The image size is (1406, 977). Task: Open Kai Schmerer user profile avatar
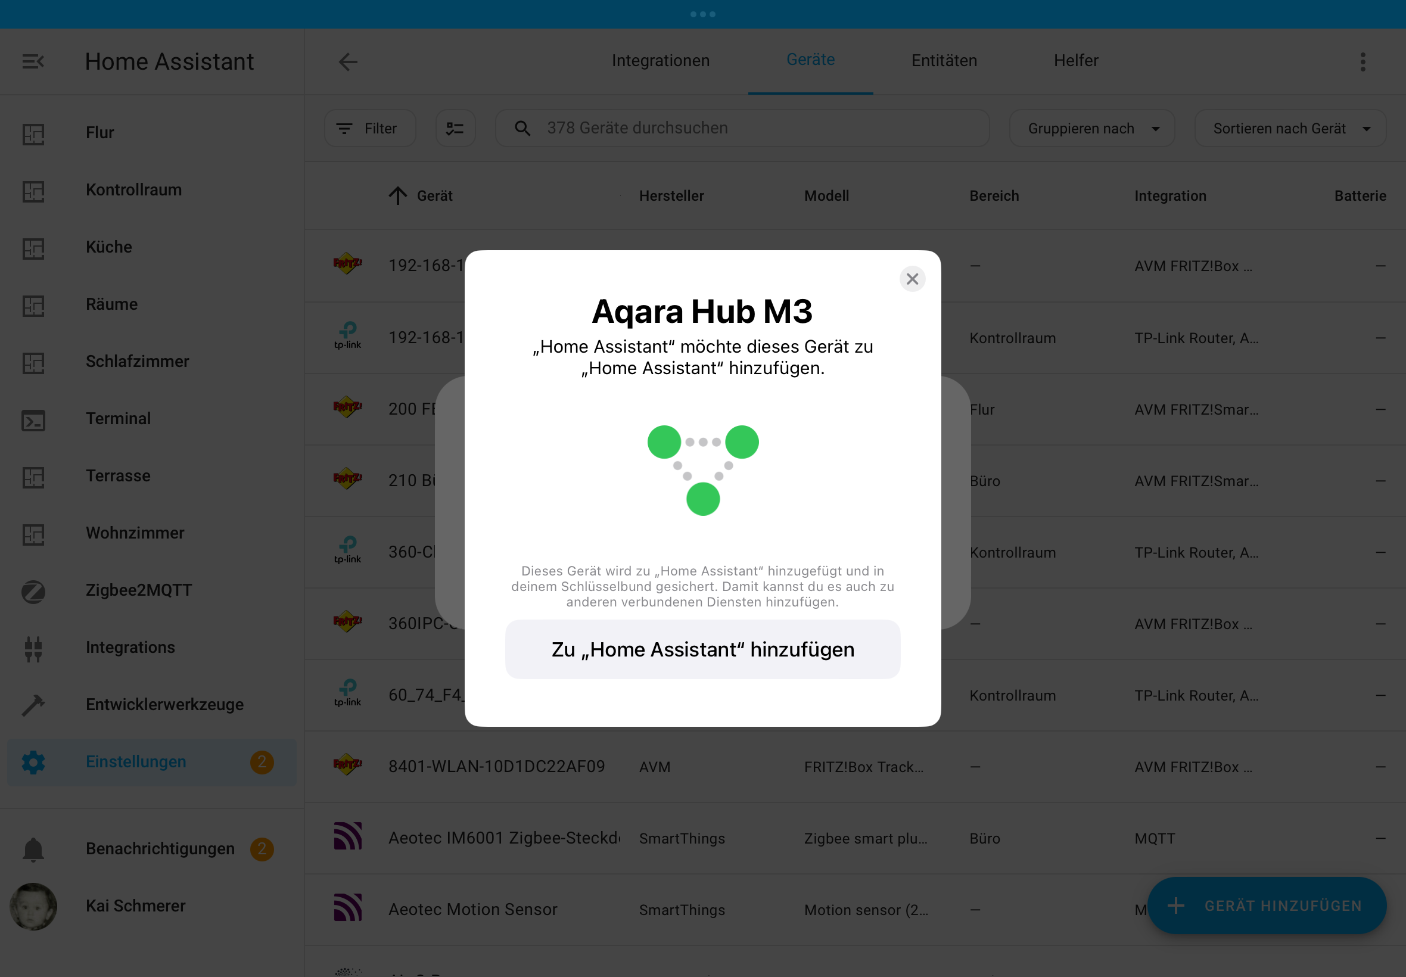[33, 906]
